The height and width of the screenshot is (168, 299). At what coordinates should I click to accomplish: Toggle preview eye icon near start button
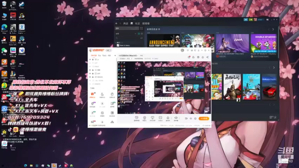click(x=191, y=118)
